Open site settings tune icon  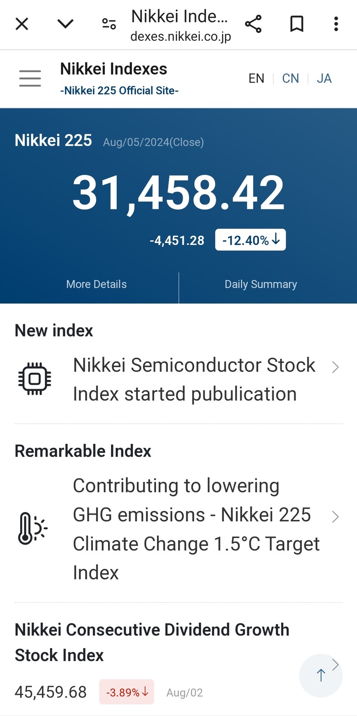coord(109,24)
